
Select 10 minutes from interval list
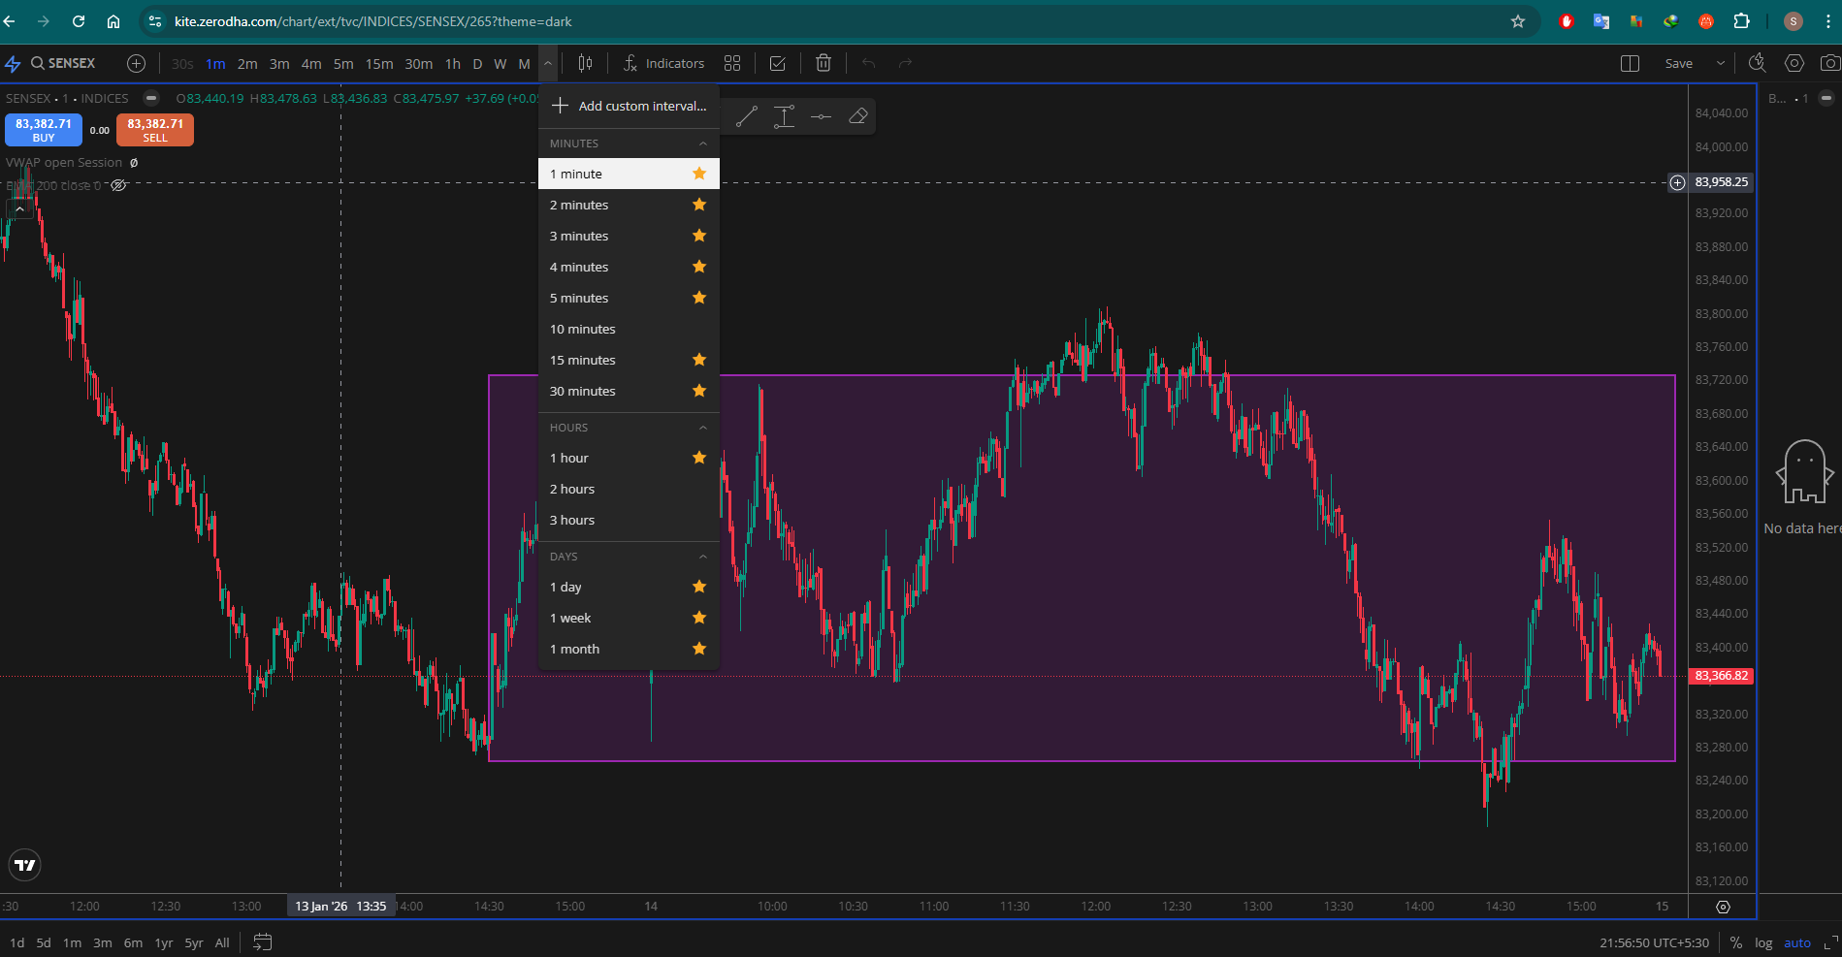[583, 330]
